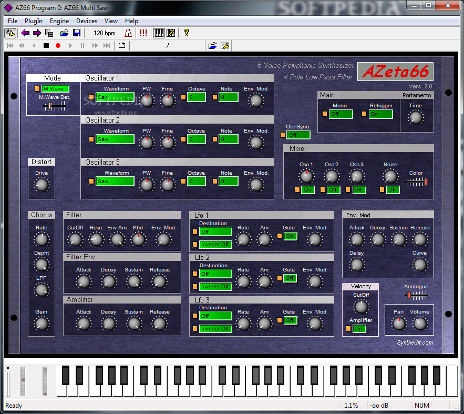Image resolution: width=464 pixels, height=414 pixels.
Task: Go to next program with right arrow
Action: click(x=37, y=33)
